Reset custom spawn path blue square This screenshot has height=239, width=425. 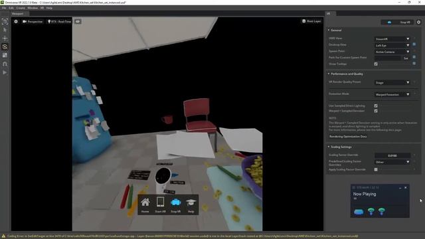click(414, 57)
